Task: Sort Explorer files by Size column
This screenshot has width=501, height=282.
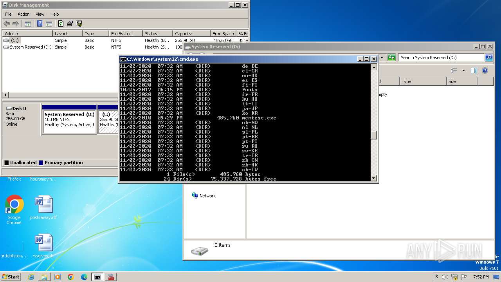Action: coord(462,81)
